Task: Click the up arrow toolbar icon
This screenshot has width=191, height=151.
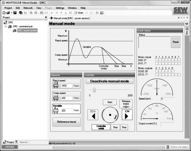Action: click(61, 13)
